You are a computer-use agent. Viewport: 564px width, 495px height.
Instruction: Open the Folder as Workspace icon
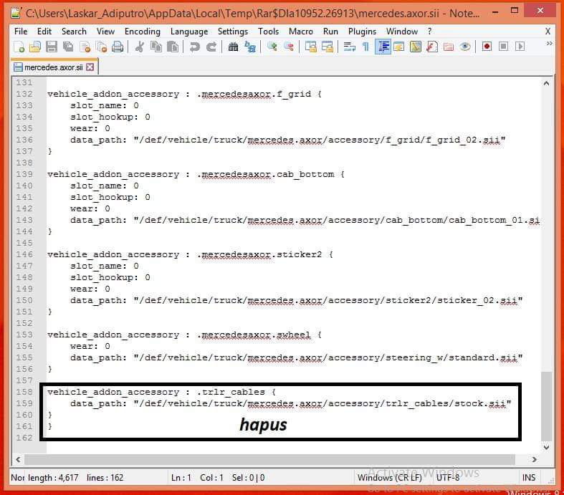[449, 47]
